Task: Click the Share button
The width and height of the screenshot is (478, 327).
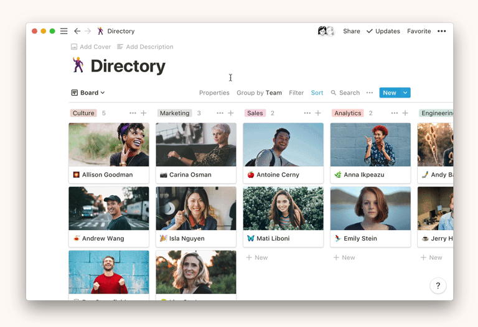Action: point(351,31)
